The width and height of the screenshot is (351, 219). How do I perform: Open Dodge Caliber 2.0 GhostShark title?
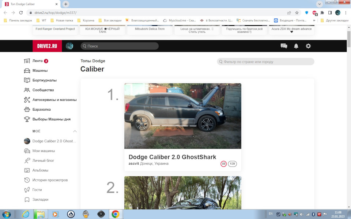[172, 157]
